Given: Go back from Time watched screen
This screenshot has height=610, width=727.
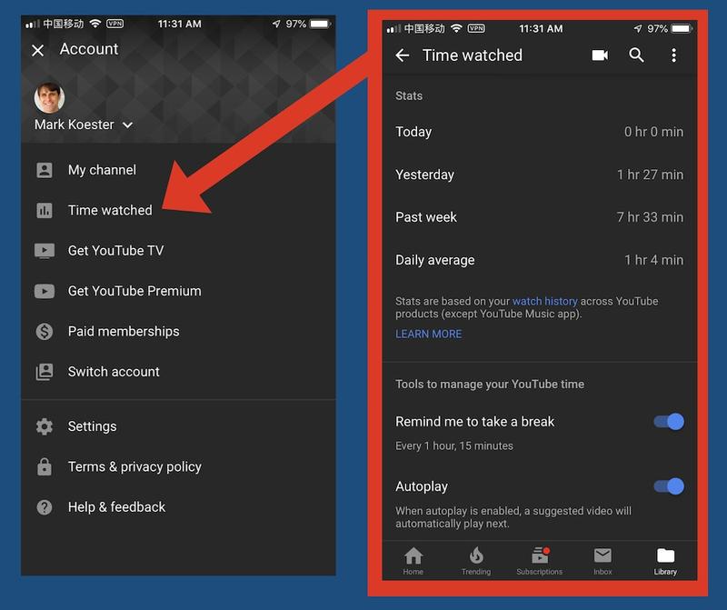Looking at the screenshot, I should 403,55.
